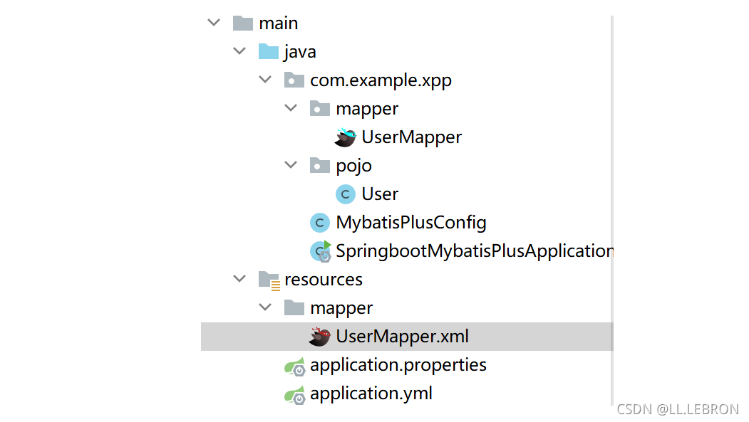Collapse the mapper package chevron under com.example.xpp
This screenshot has height=422, width=749.
tap(291, 108)
